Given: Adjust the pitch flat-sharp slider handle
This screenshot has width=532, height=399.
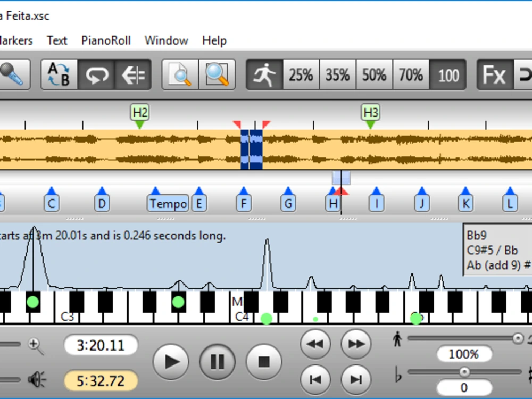Looking at the screenshot, I should 464,372.
